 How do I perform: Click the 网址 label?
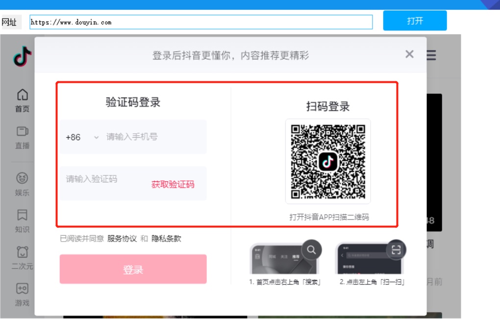[9, 22]
